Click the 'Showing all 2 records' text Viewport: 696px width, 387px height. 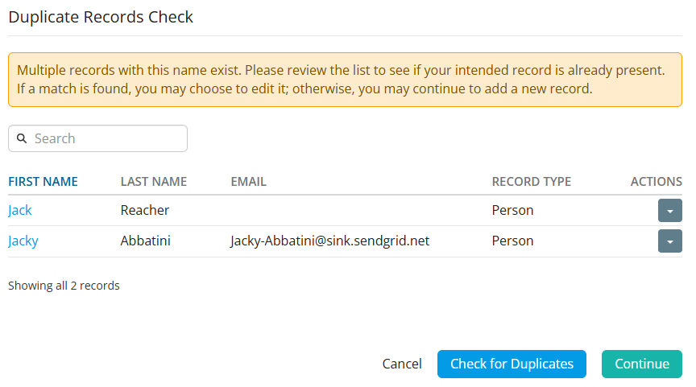click(x=64, y=286)
